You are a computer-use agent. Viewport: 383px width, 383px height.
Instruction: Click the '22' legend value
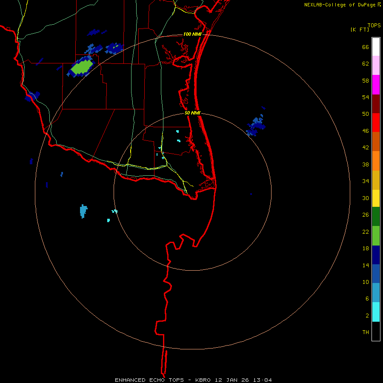coord(366,232)
